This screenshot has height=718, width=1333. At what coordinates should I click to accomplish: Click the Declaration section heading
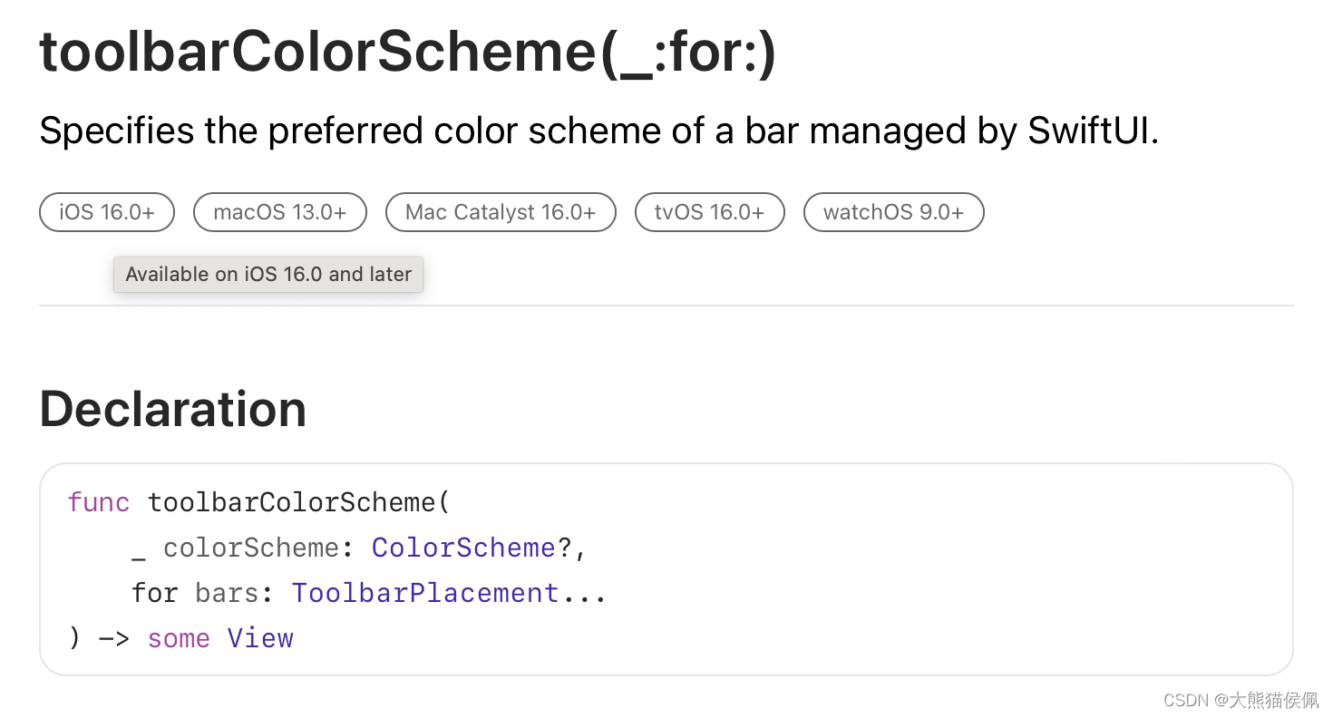[x=173, y=409]
